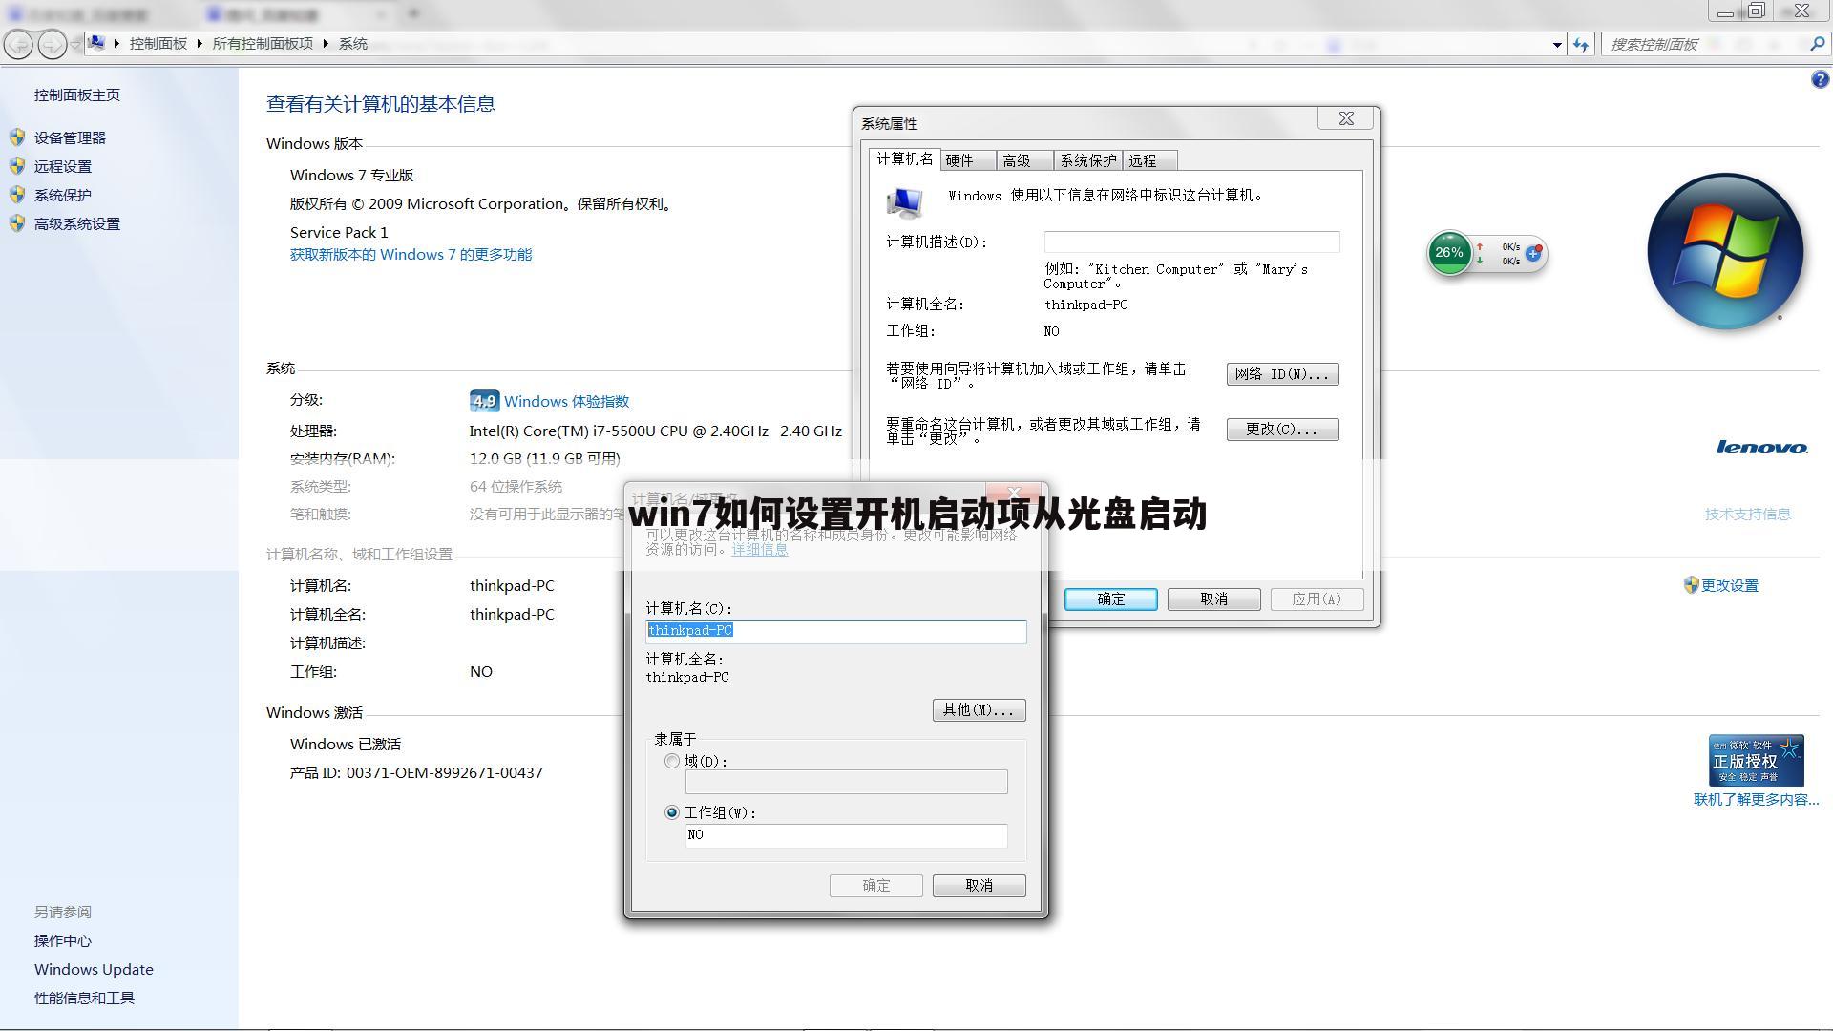
Task: Click the plus icon on the speed widget
Action: [1533, 254]
